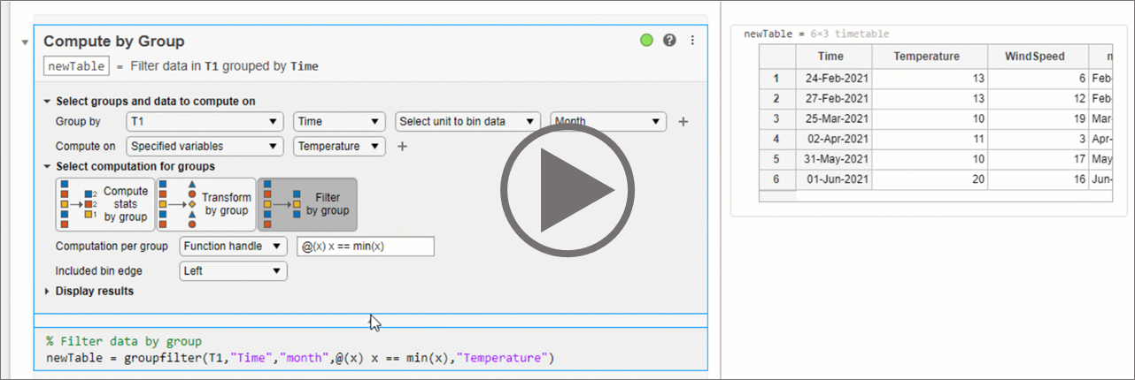Screen dimensions: 1135x380
Task: Open the Included bin edge Left dropdown
Action: pos(233,271)
